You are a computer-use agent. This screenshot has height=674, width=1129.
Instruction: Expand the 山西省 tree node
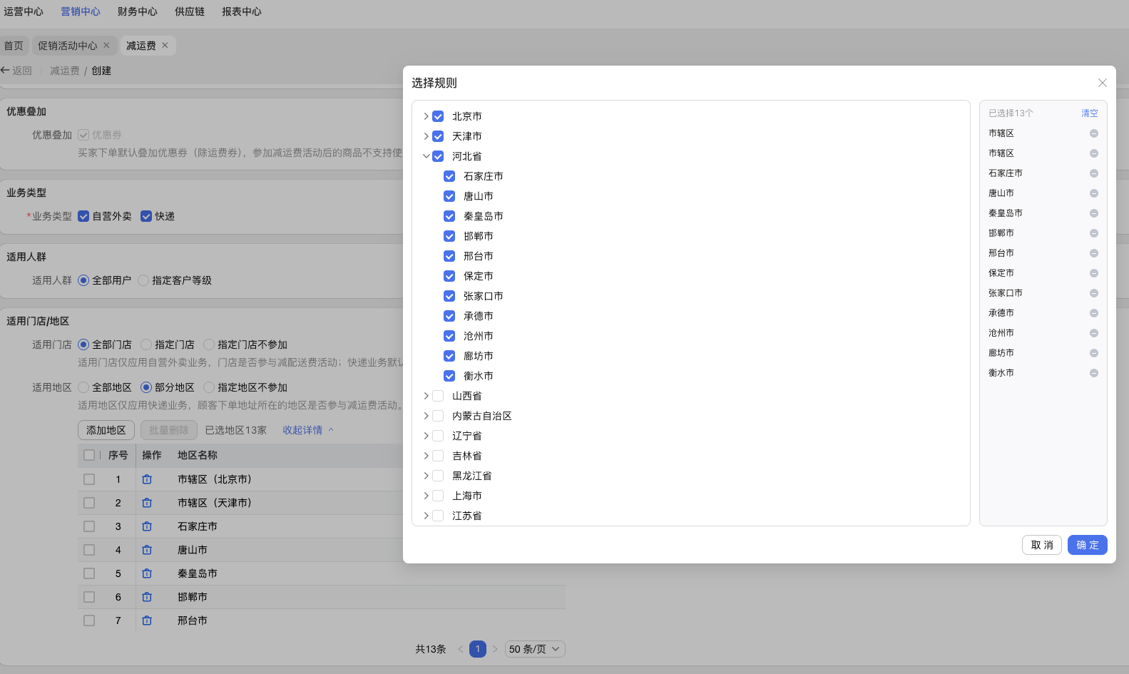pos(426,396)
